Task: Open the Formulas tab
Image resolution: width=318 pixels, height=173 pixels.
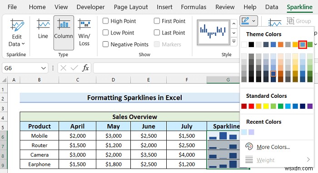Action: coord(194,7)
